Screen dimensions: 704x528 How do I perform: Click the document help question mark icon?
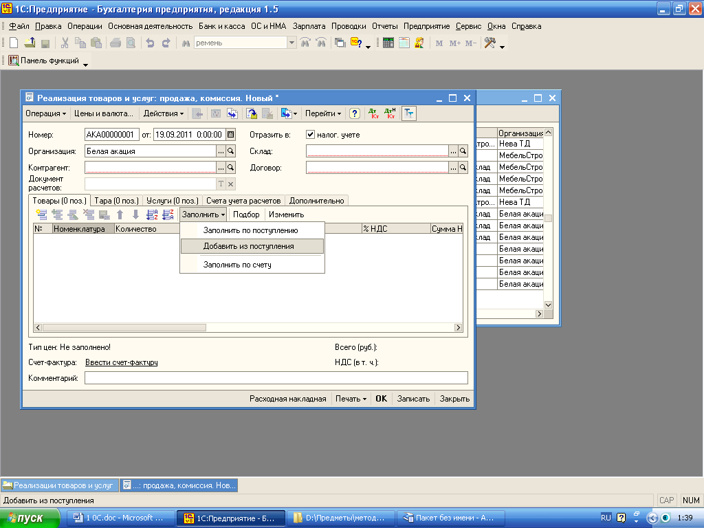(x=355, y=113)
